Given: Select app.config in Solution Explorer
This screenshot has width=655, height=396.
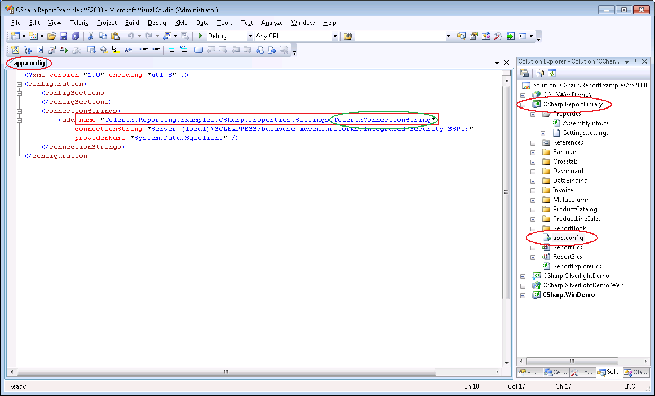Looking at the screenshot, I should [x=568, y=238].
